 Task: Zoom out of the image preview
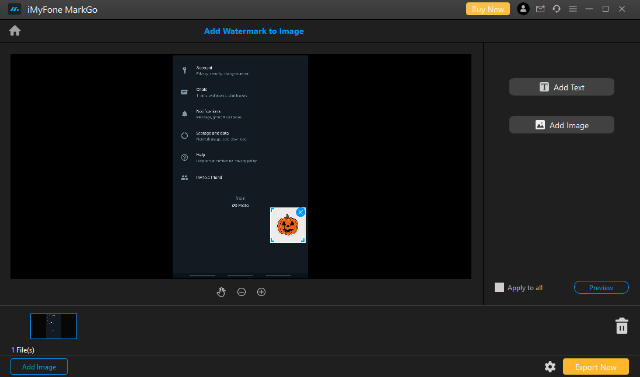point(242,292)
